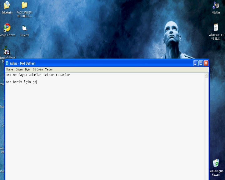Open the Görünüm menu in Not Defteri

coord(38,69)
